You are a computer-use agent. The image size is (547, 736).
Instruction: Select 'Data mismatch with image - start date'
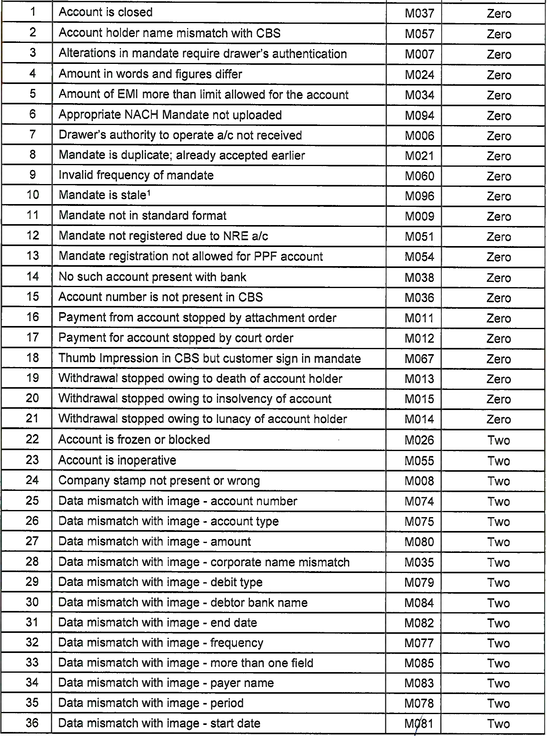pyautogui.click(x=159, y=723)
